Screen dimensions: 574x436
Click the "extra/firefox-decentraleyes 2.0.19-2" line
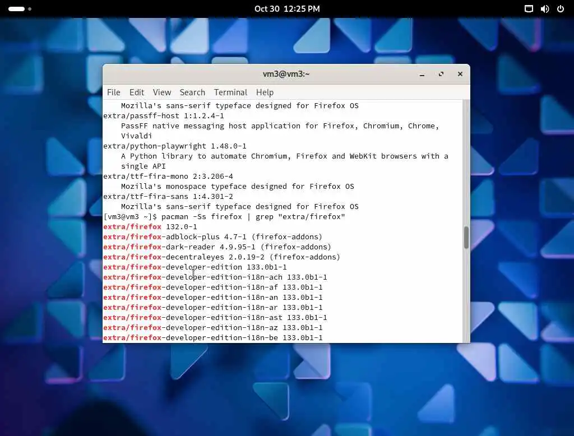click(222, 257)
